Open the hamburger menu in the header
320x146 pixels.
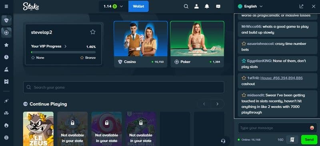coord(6,6)
